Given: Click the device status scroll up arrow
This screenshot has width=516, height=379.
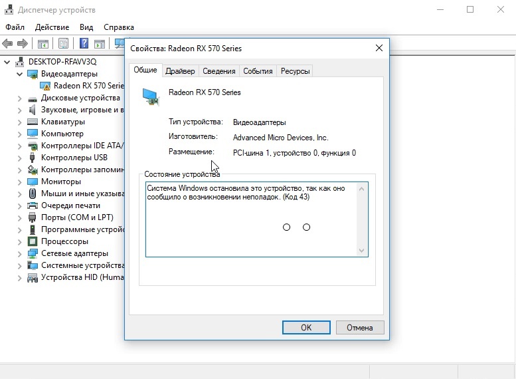Looking at the screenshot, I should pos(361,189).
